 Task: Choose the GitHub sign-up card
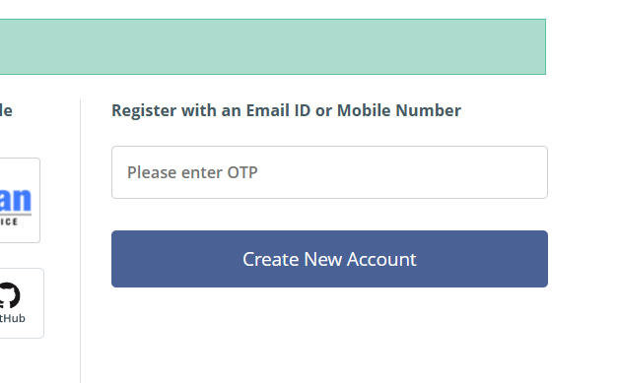point(22,303)
